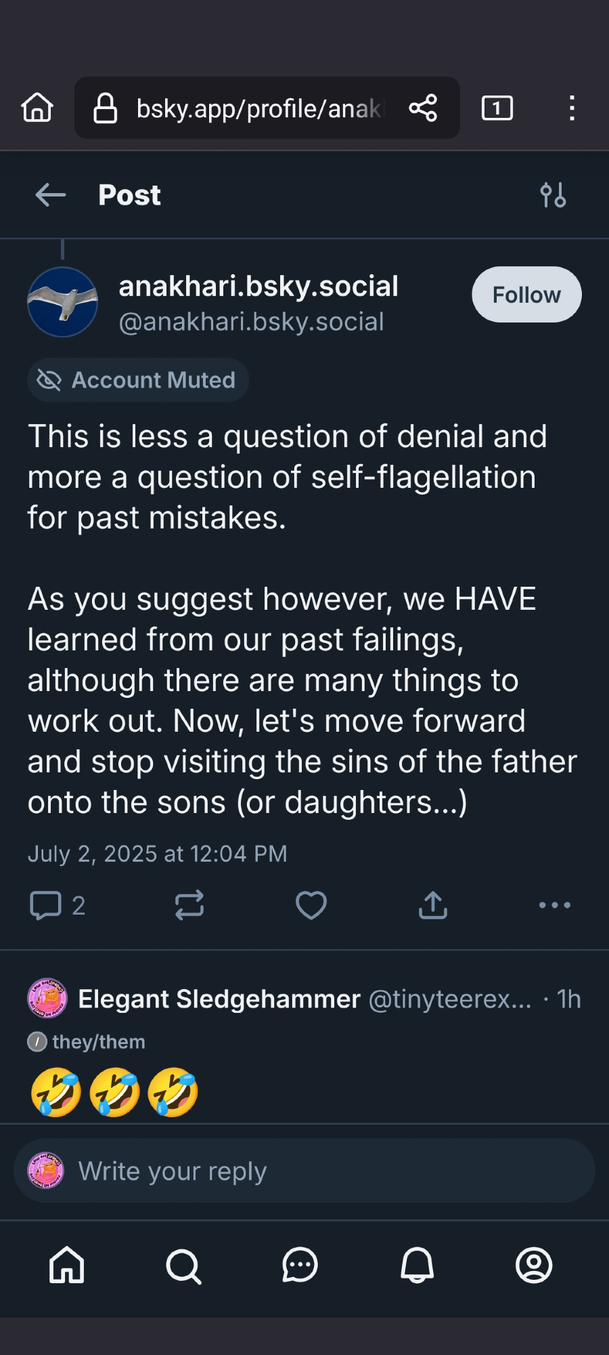
Task: Open the Search tab
Action: click(x=183, y=1265)
